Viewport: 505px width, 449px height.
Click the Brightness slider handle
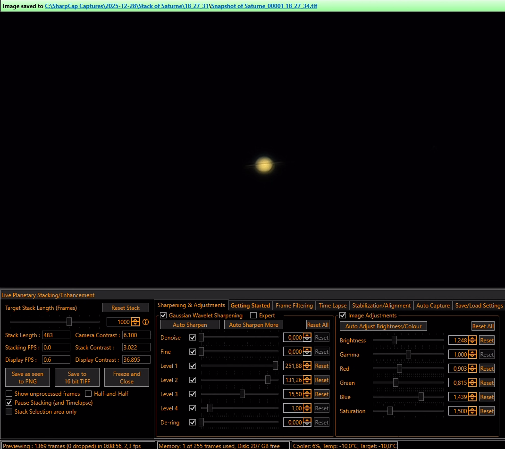394,340
